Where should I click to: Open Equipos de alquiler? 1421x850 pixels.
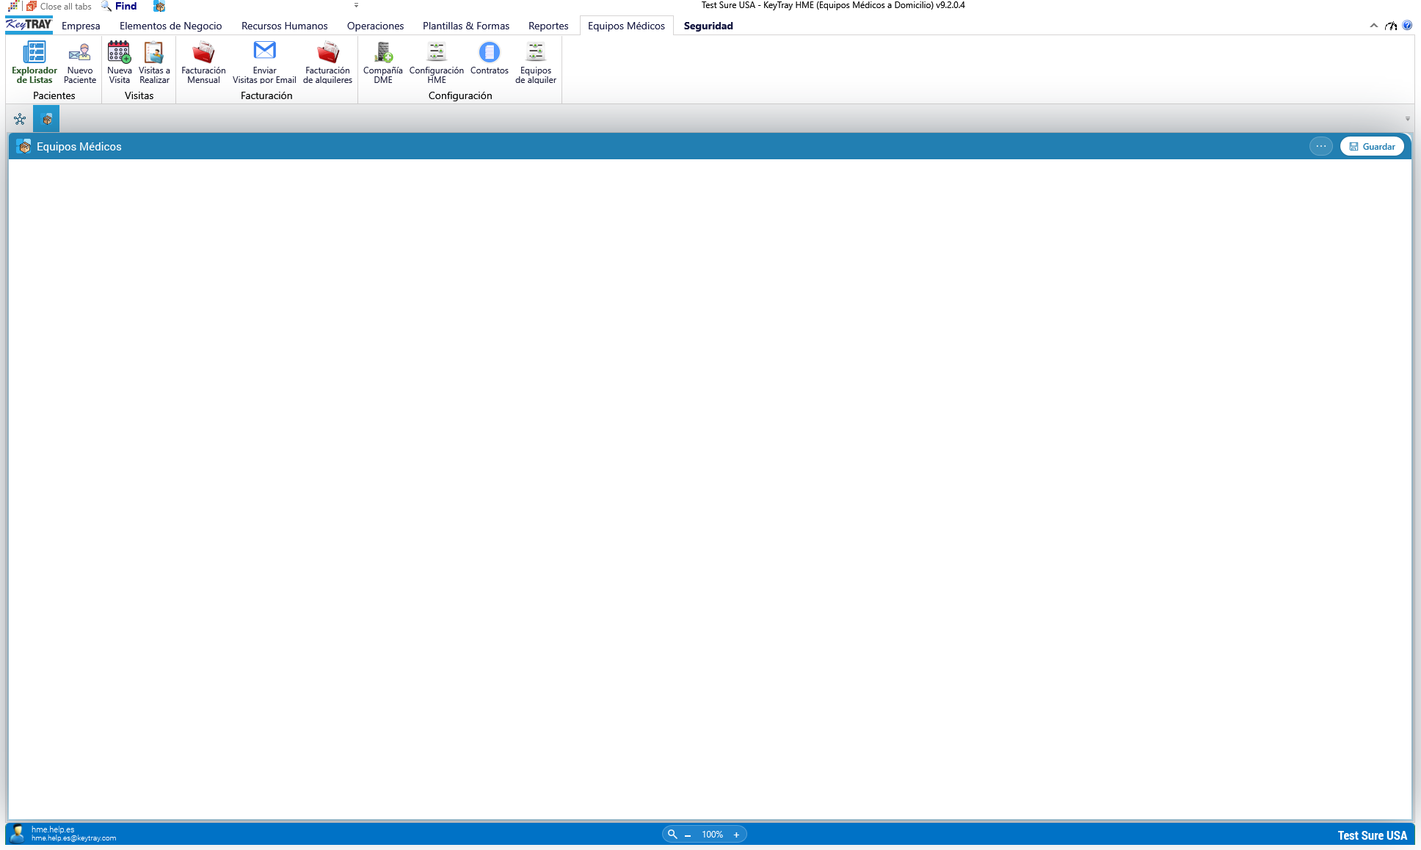pyautogui.click(x=536, y=62)
